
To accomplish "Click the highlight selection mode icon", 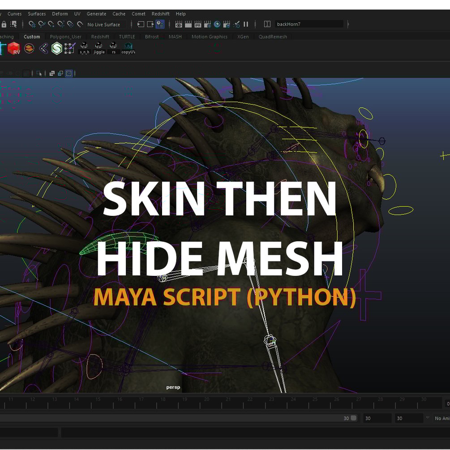I will pyautogui.click(x=13, y=24).
